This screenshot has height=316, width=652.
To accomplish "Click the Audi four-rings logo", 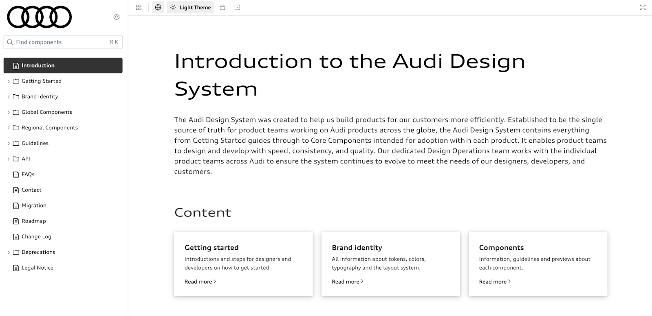I will tap(40, 17).
